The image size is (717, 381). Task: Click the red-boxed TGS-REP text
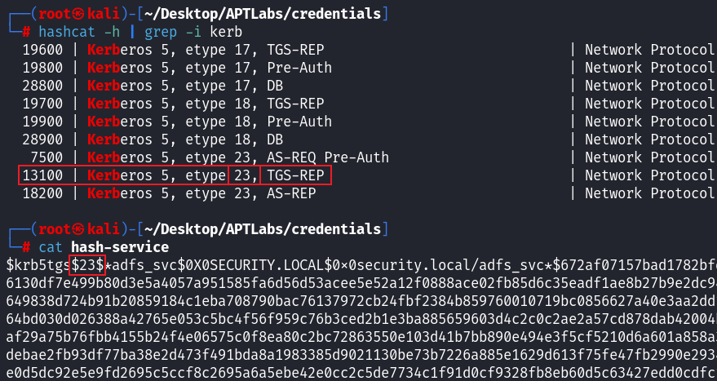pyautogui.click(x=294, y=175)
